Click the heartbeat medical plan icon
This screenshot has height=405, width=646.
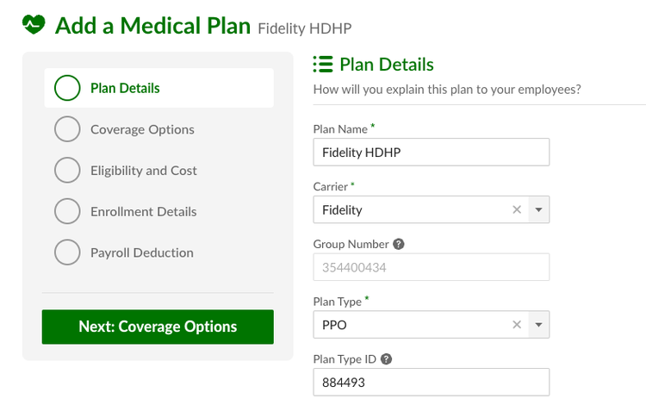click(x=34, y=24)
